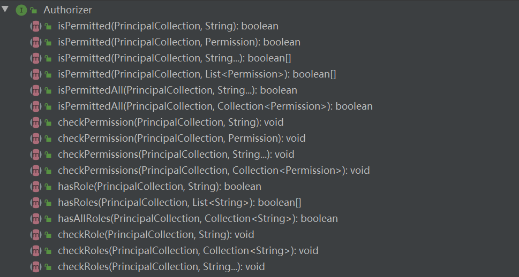Screen dimensions: 519x277
Task: Select checkPermission(PrincipalCollection, Permission): void
Action: coord(182,138)
